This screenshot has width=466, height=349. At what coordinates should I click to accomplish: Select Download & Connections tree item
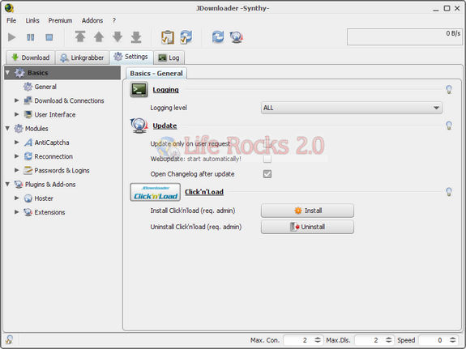(x=64, y=100)
